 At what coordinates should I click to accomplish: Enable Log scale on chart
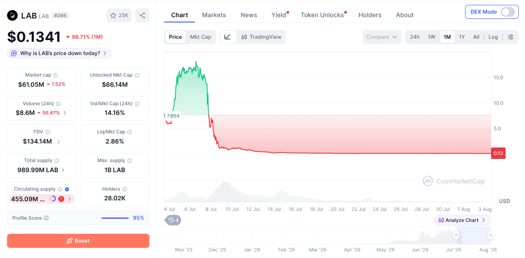(x=493, y=37)
